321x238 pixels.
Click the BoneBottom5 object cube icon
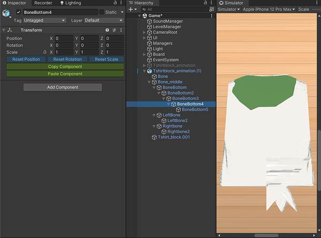click(x=178, y=109)
